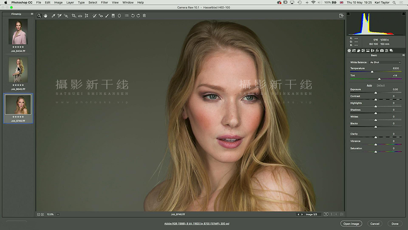
Task: Open the Filmstrip panel menu
Action: pyautogui.click(x=32, y=14)
